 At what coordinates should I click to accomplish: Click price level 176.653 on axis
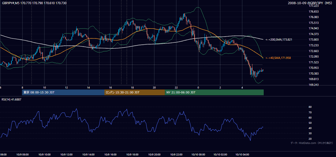tap(314, 12)
